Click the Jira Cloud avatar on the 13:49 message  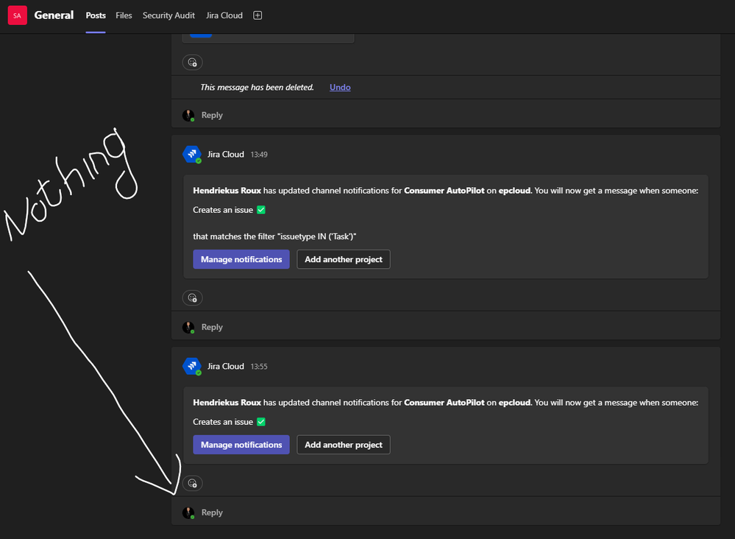tap(192, 155)
